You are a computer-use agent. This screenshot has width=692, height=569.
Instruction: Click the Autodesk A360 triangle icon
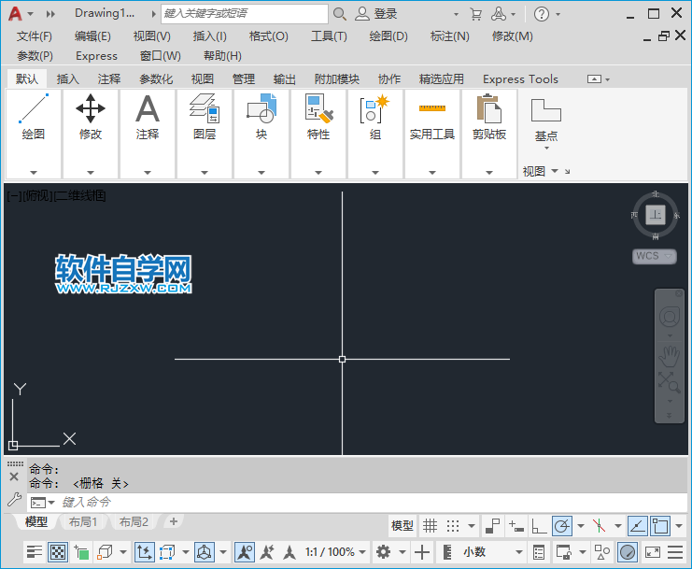pos(499,14)
